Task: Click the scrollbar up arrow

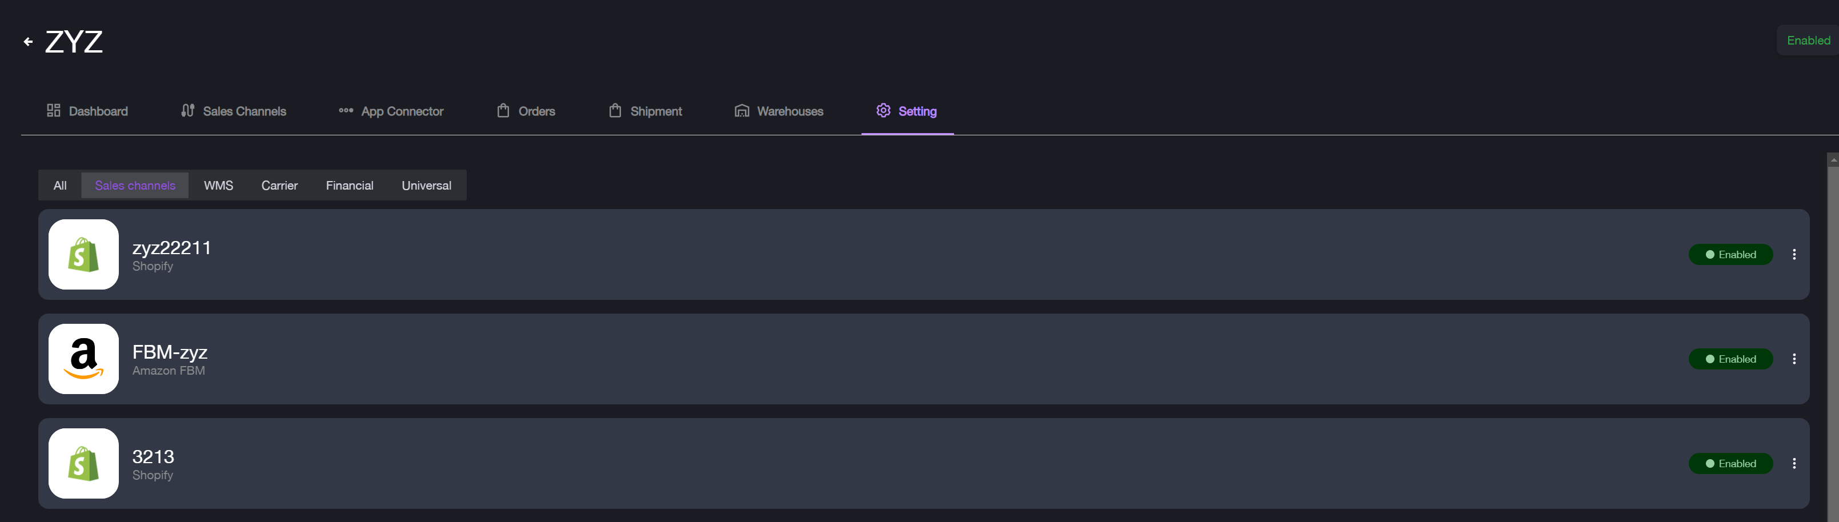Action: click(1833, 160)
